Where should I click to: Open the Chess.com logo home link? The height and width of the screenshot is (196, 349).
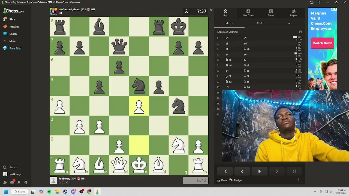coord(14,11)
